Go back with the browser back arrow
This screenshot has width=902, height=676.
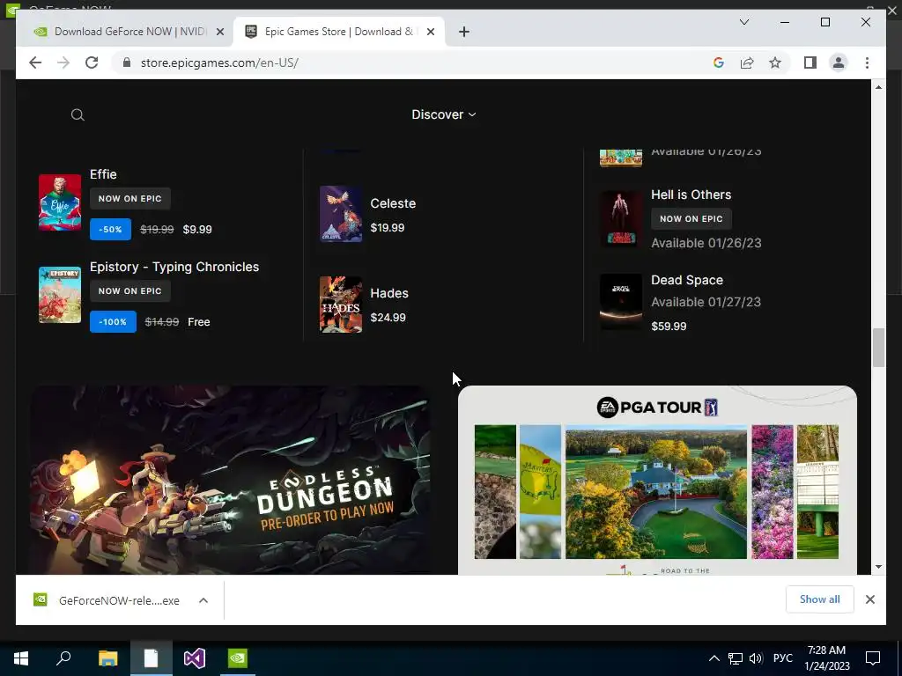[x=35, y=62]
